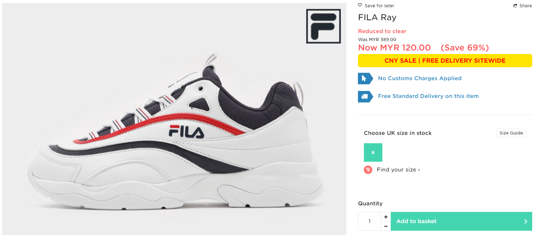Screen dimensions: 535x235
Task: Click the share arrow icon
Action: pyautogui.click(x=515, y=6)
